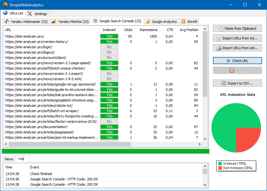Open the Log tab
This screenshot has height=191, width=267.
click(x=21, y=159)
